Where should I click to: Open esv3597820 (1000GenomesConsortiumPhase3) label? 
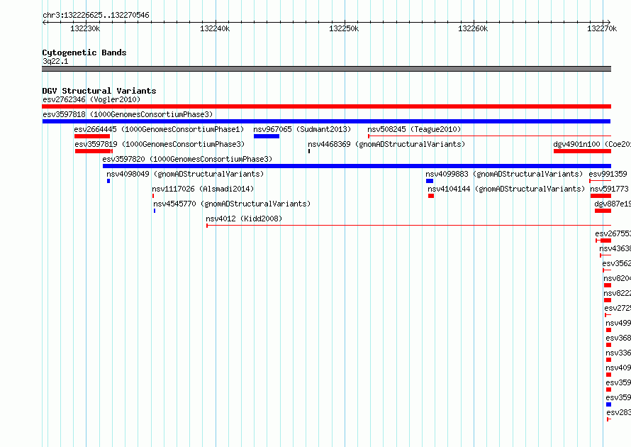click(x=187, y=159)
